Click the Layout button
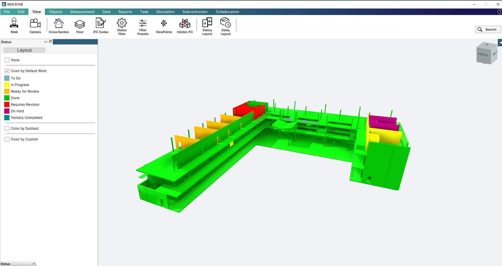502x266 pixels. [24, 50]
